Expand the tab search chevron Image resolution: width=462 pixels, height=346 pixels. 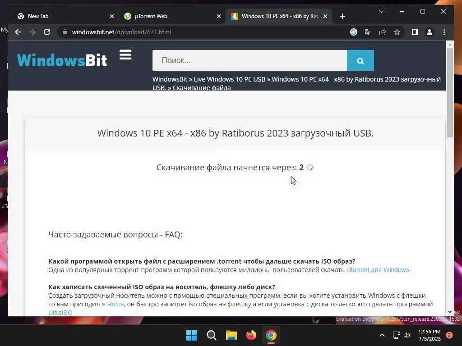click(381, 11)
